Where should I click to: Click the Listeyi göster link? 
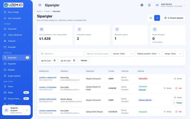(x=157, y=42)
